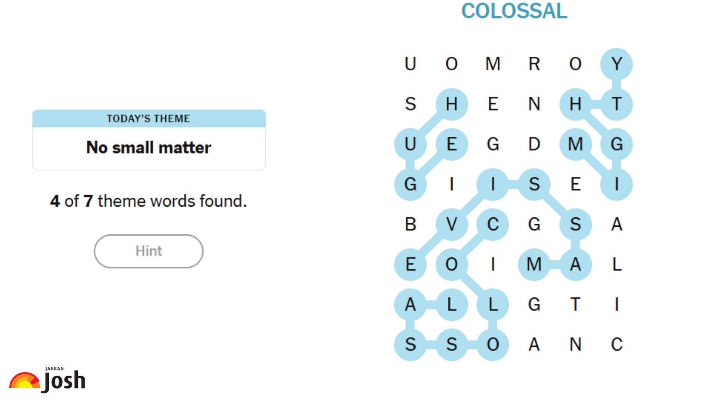Select the highlighted Y tile in the top-right corner
The height and width of the screenshot is (400, 711).
[x=617, y=64]
